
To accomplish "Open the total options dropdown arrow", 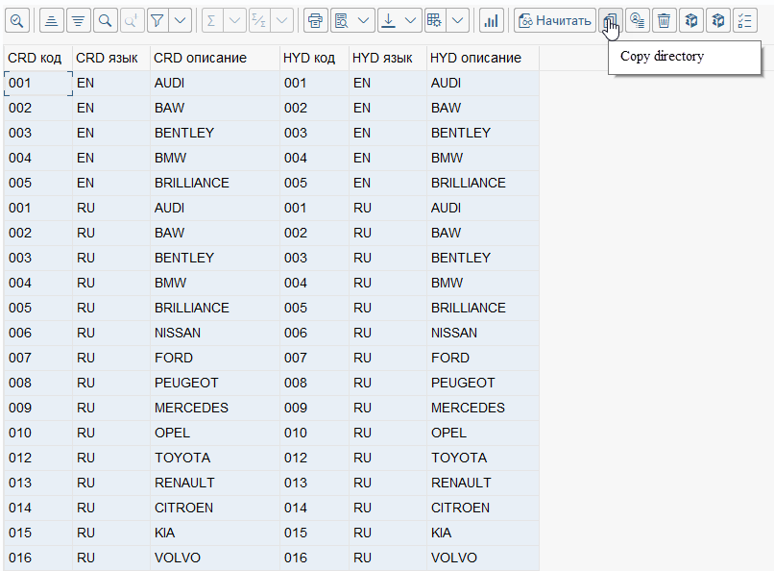I will point(235,21).
